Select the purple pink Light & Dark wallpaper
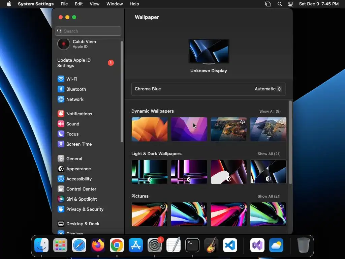Screen dimensions: 345x259 [x=189, y=172]
